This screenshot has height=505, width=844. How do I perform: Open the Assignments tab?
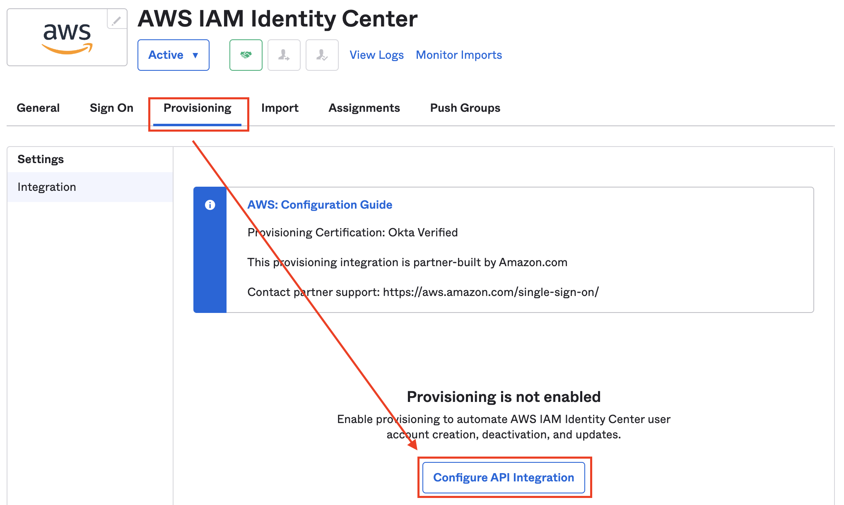tap(364, 108)
